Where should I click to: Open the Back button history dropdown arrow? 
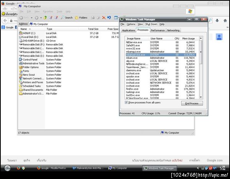(31, 18)
